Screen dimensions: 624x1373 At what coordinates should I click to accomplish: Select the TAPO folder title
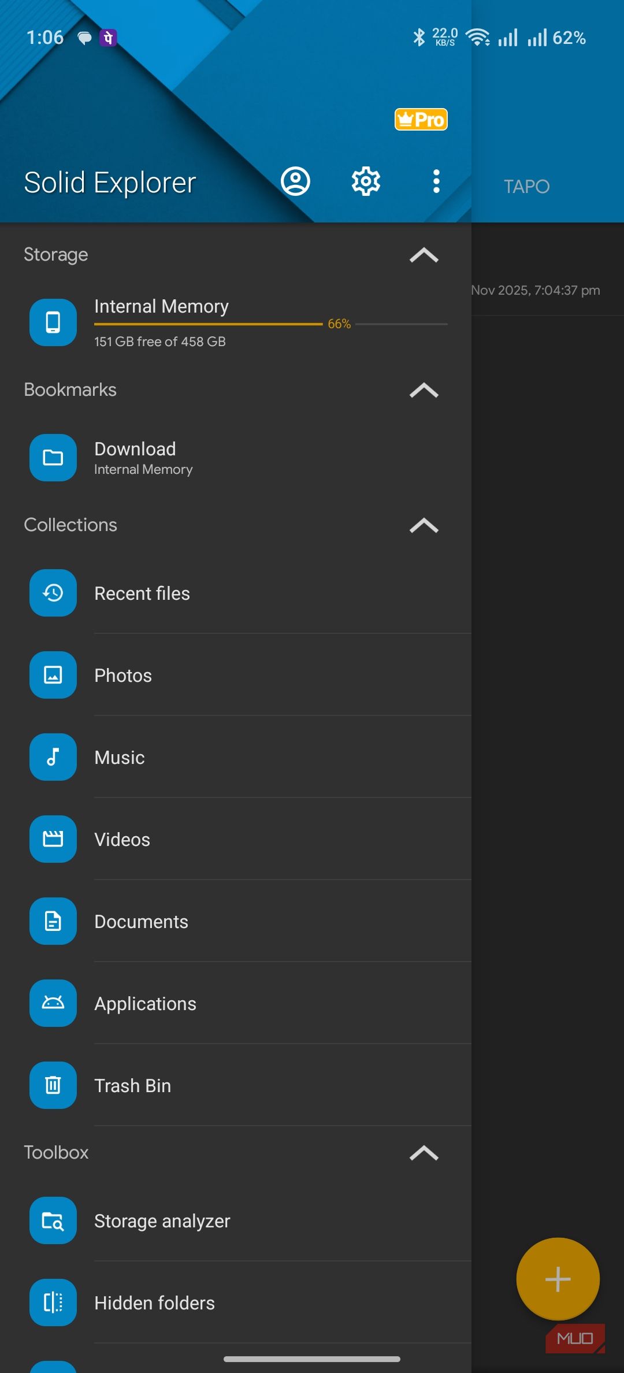[x=526, y=187]
